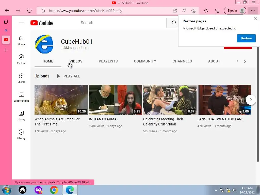Click the address bar URL
This screenshot has width=260, height=195.
85,11
